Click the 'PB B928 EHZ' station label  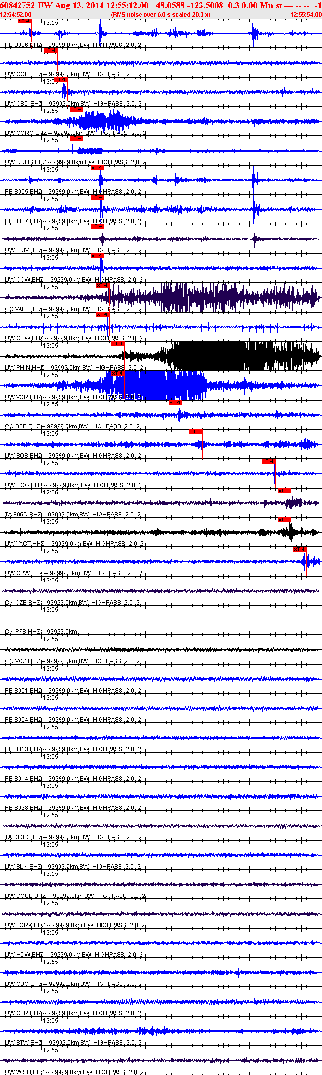tap(23, 808)
